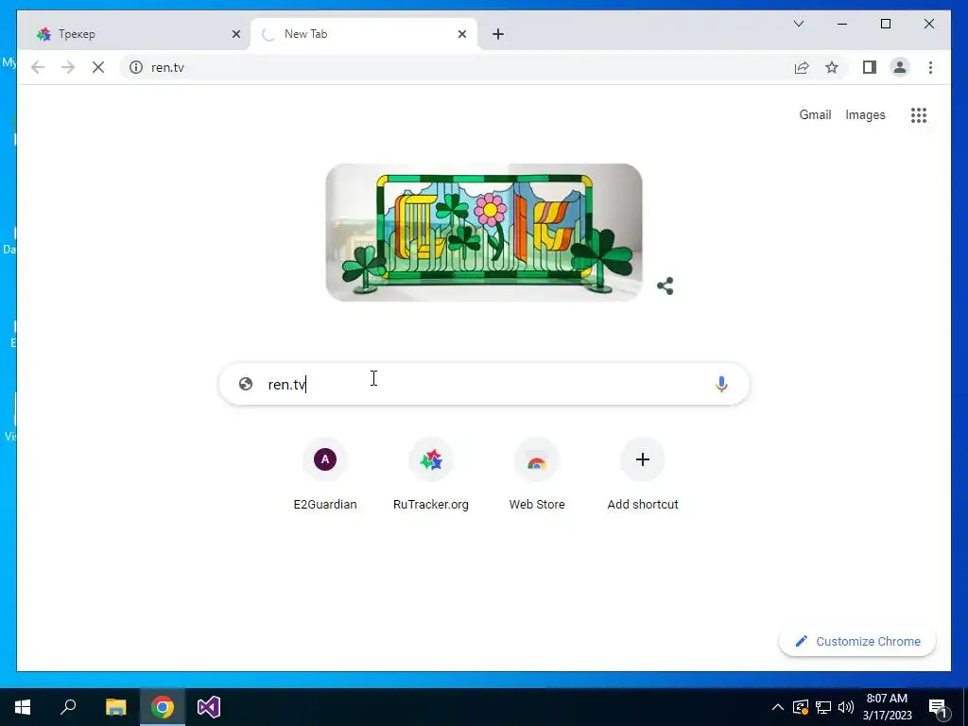Open File Explorer from taskbar

point(115,707)
